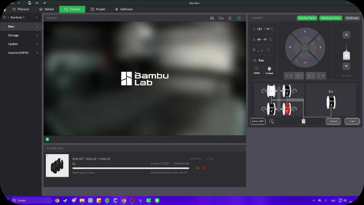The width and height of the screenshot is (364, 205).
Task: Open Fan control settings
Action: [258, 60]
